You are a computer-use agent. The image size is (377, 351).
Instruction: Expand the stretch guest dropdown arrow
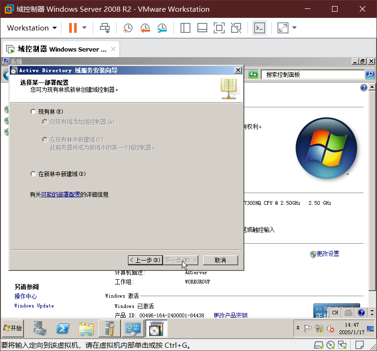pos(294,28)
